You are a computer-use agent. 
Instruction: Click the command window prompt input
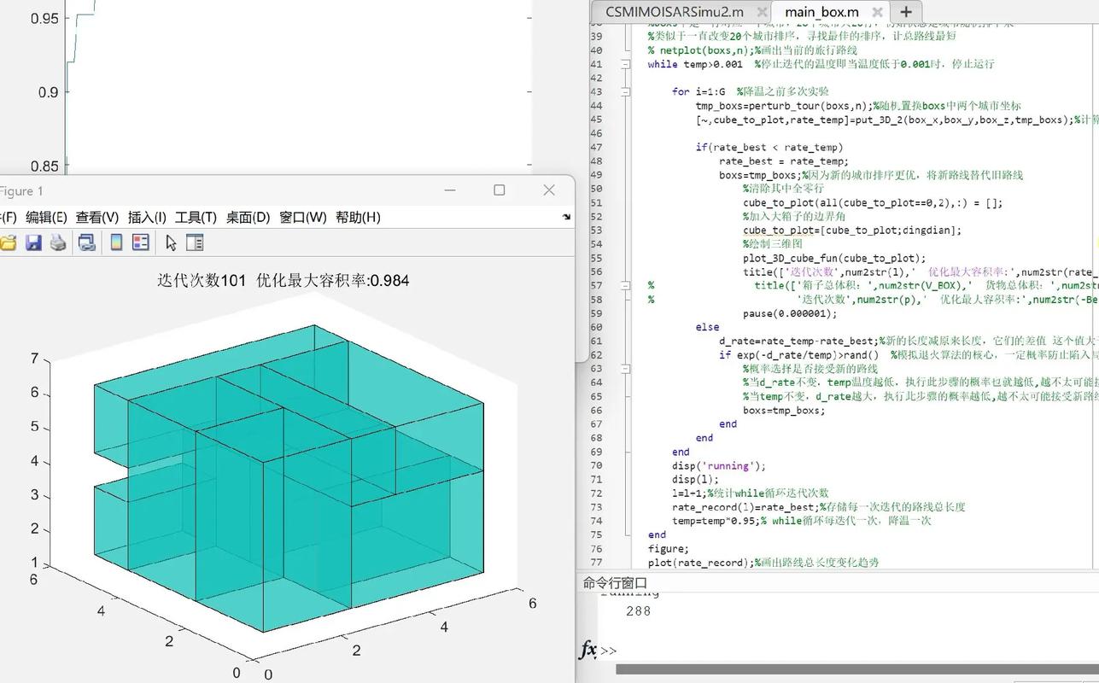tap(769, 651)
